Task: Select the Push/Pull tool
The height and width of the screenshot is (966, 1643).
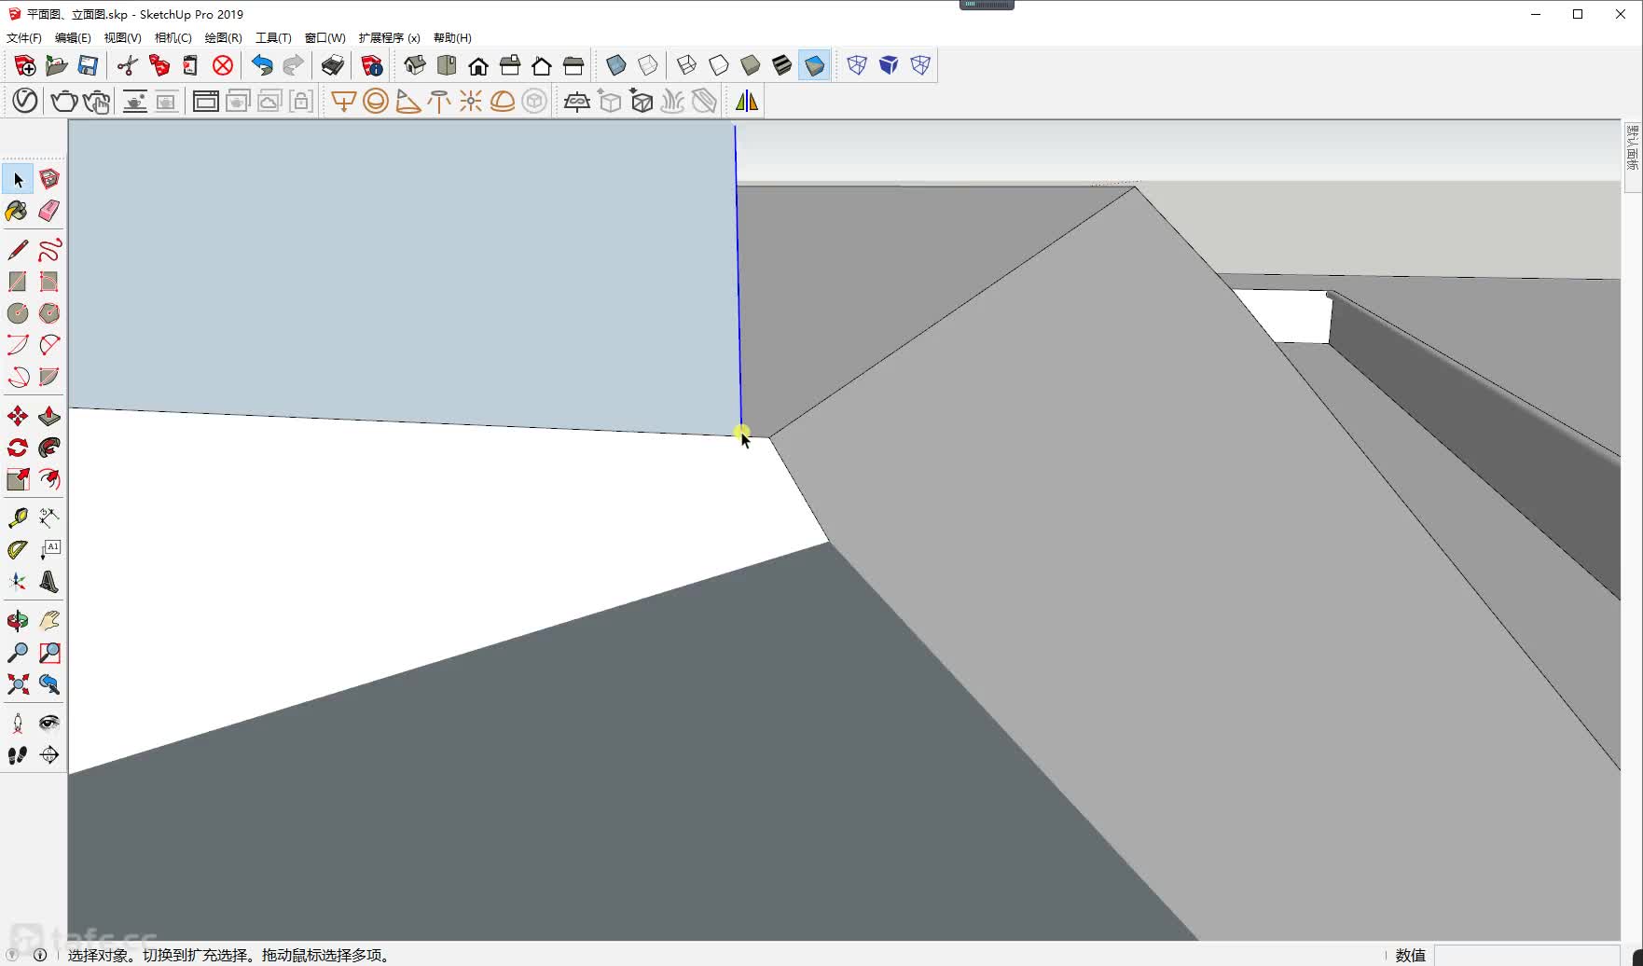Action: coord(49,416)
